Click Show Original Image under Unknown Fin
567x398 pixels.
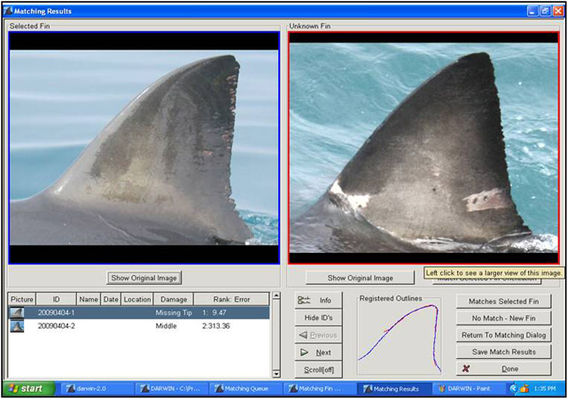(x=360, y=278)
